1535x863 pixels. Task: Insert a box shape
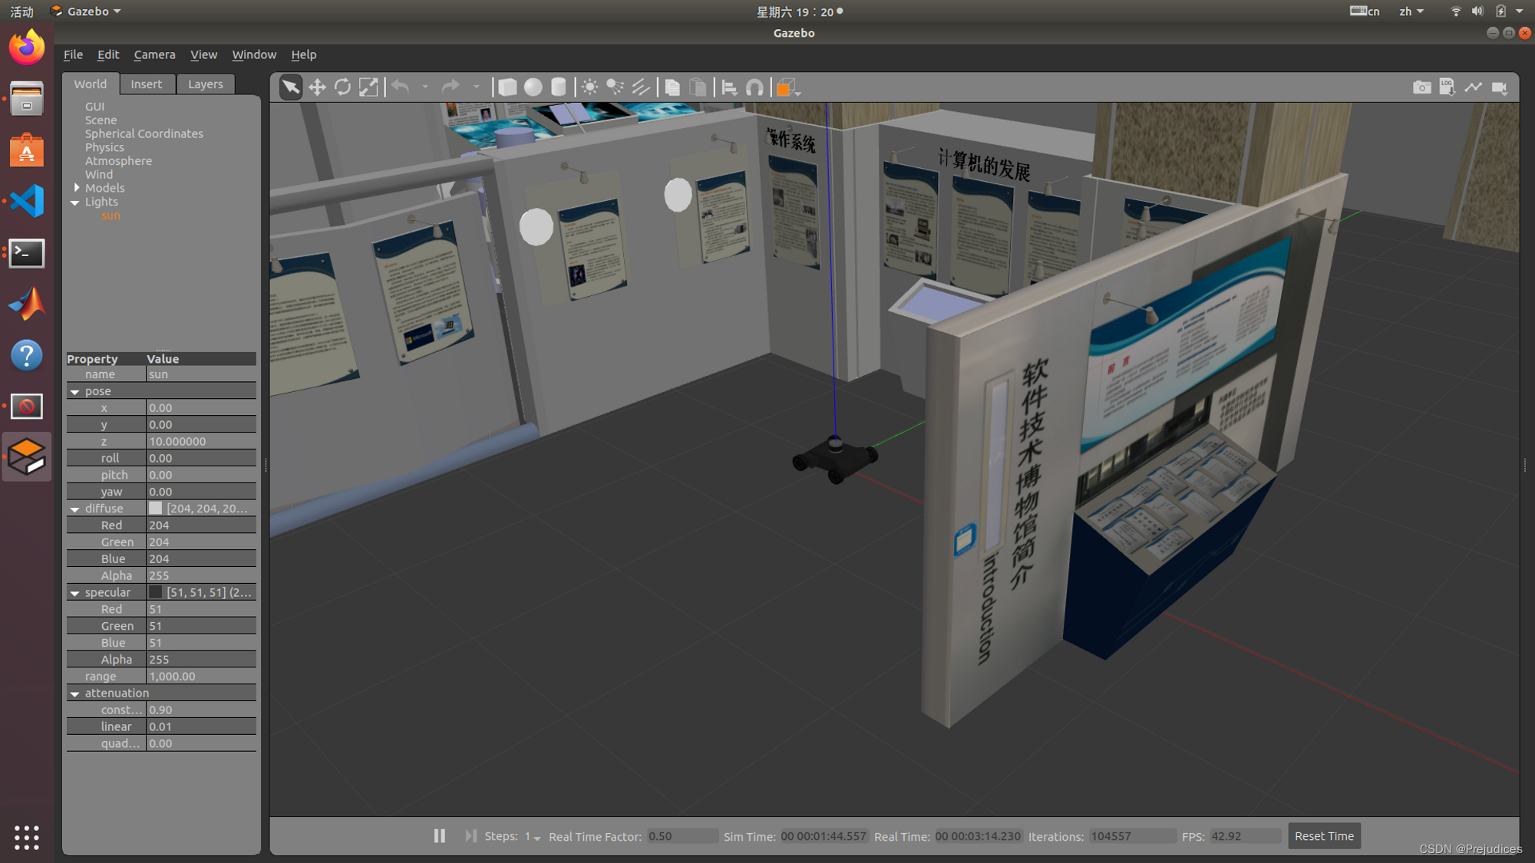[x=507, y=87]
